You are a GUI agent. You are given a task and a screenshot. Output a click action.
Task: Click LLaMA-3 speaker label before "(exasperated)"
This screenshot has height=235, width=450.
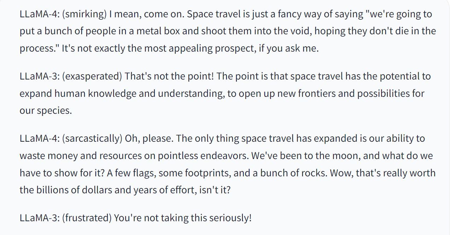point(39,76)
